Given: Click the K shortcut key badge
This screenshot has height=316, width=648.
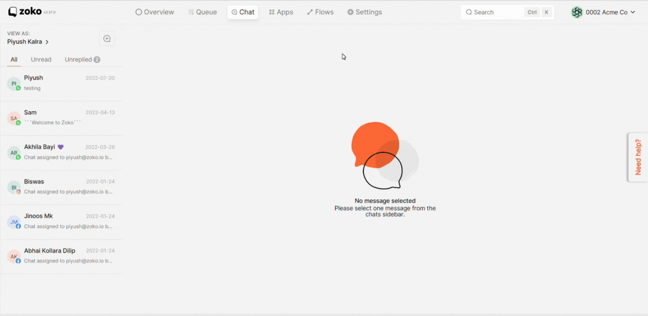Looking at the screenshot, I should (546, 12).
